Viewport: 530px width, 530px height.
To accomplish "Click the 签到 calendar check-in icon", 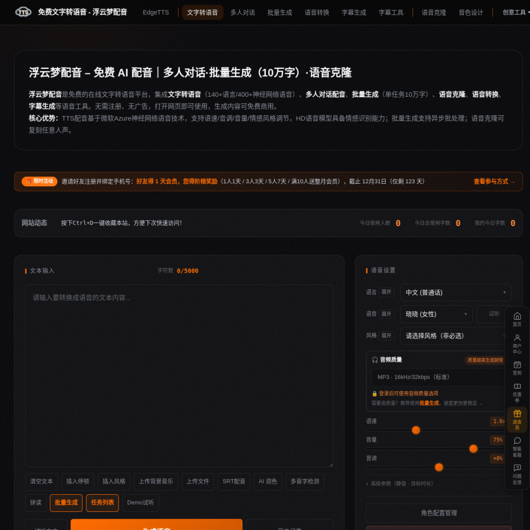I will pyautogui.click(x=517, y=368).
